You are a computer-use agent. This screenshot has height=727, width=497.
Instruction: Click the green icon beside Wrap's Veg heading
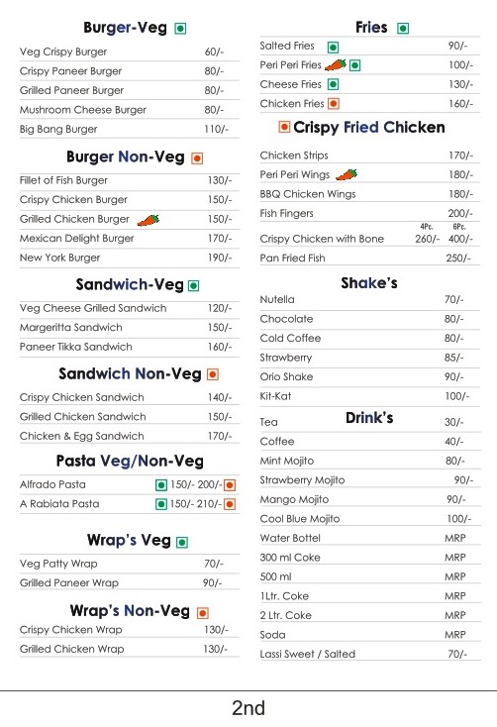click(182, 542)
